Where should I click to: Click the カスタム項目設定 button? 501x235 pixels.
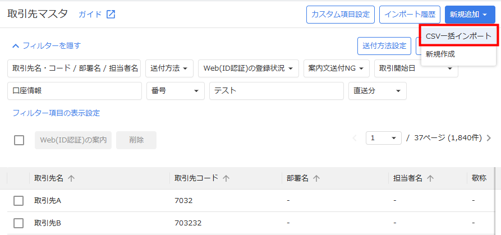341,15
